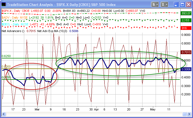Click the green 893.07 price marker
Image resolution: width=193 pixels, height=118 pixels.
click(x=186, y=13)
